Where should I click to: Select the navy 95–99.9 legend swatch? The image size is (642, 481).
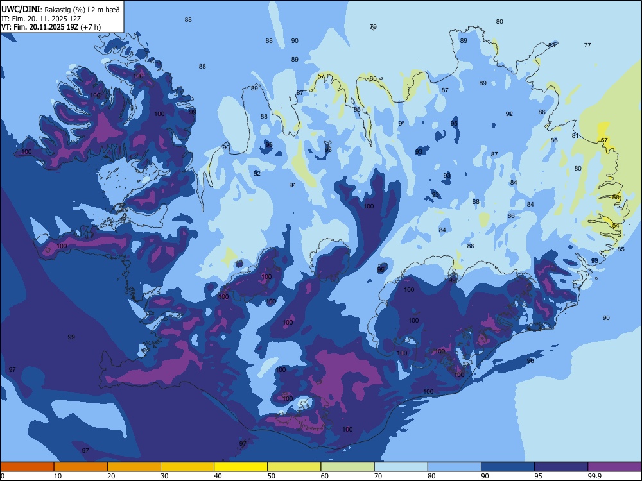[561, 467]
